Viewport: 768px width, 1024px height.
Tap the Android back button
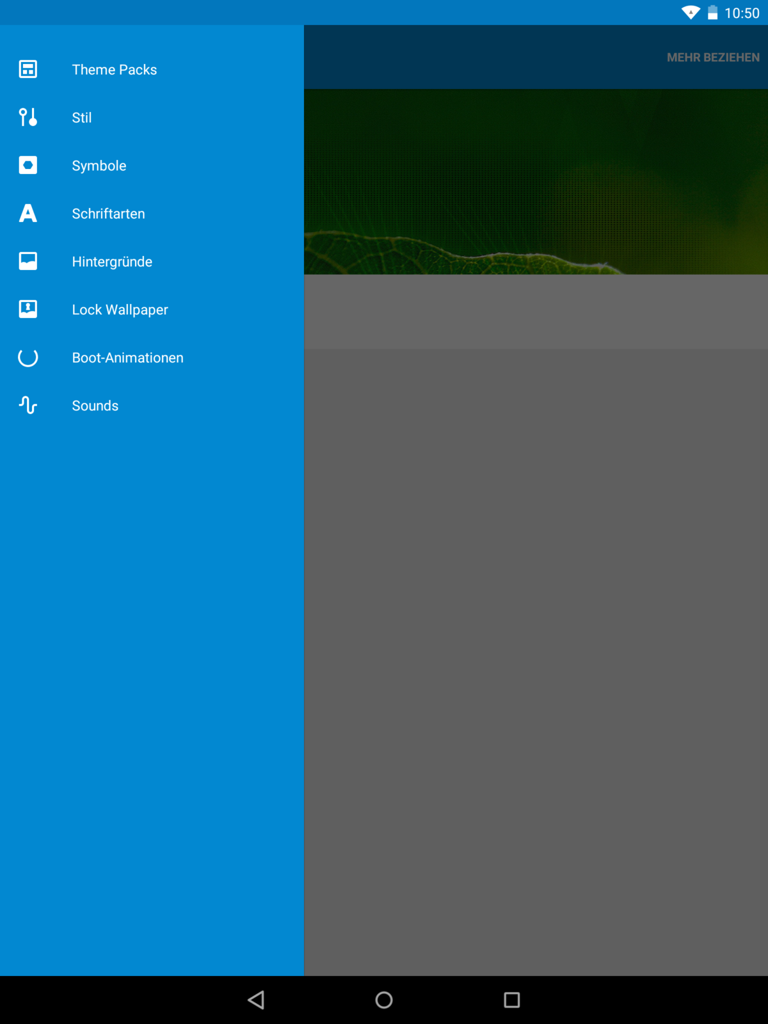click(256, 1000)
